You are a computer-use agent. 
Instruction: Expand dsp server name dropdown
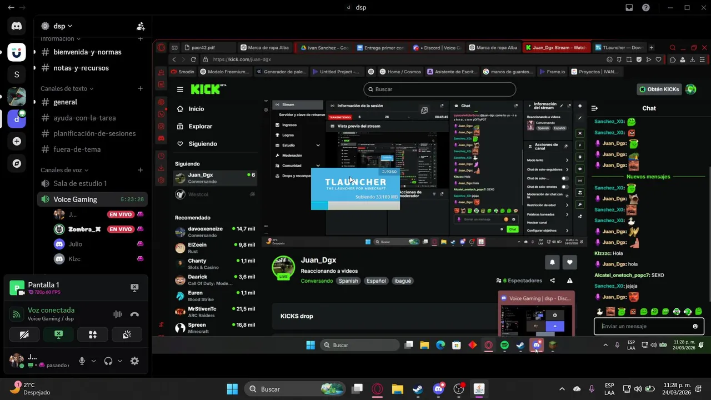[x=70, y=26]
